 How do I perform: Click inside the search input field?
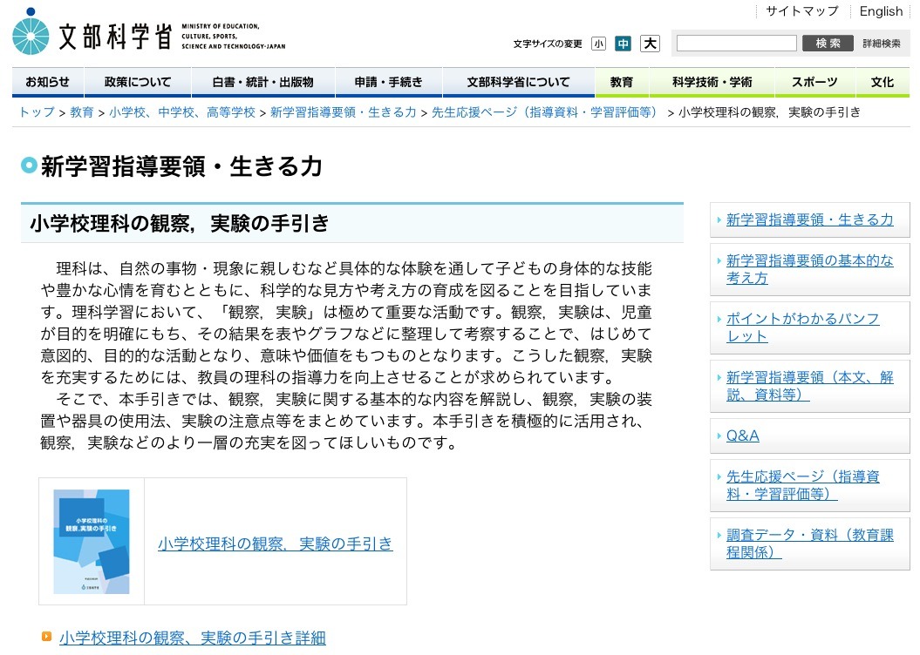(736, 42)
